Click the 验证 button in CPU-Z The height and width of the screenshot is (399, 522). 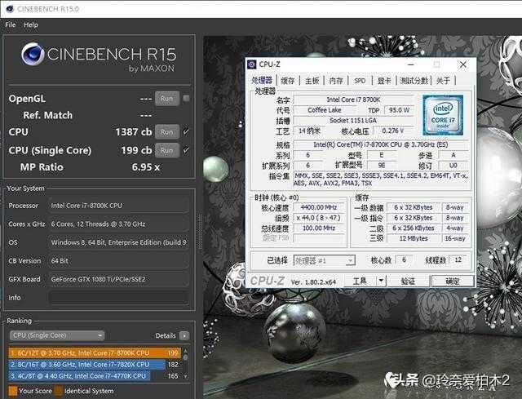pos(408,281)
